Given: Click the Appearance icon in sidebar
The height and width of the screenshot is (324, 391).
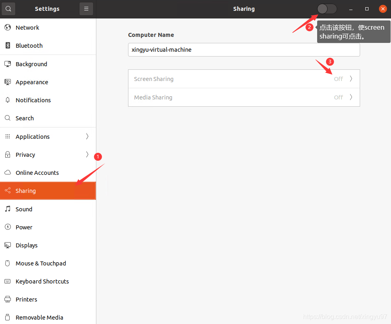Looking at the screenshot, I should point(8,82).
